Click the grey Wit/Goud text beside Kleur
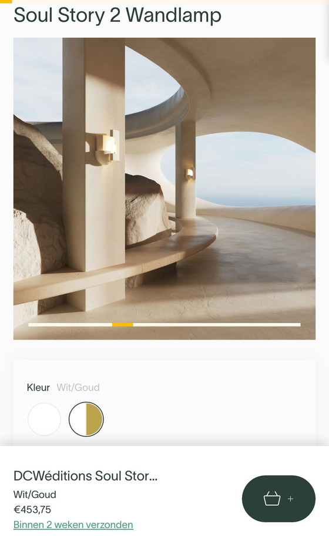The width and height of the screenshot is (329, 544). tap(78, 387)
